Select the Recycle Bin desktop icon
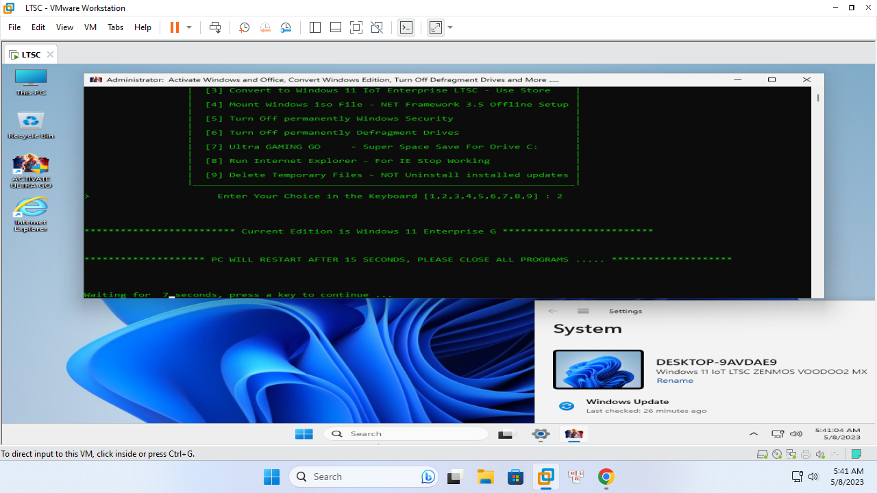This screenshot has height=493, width=877. pos(31,126)
